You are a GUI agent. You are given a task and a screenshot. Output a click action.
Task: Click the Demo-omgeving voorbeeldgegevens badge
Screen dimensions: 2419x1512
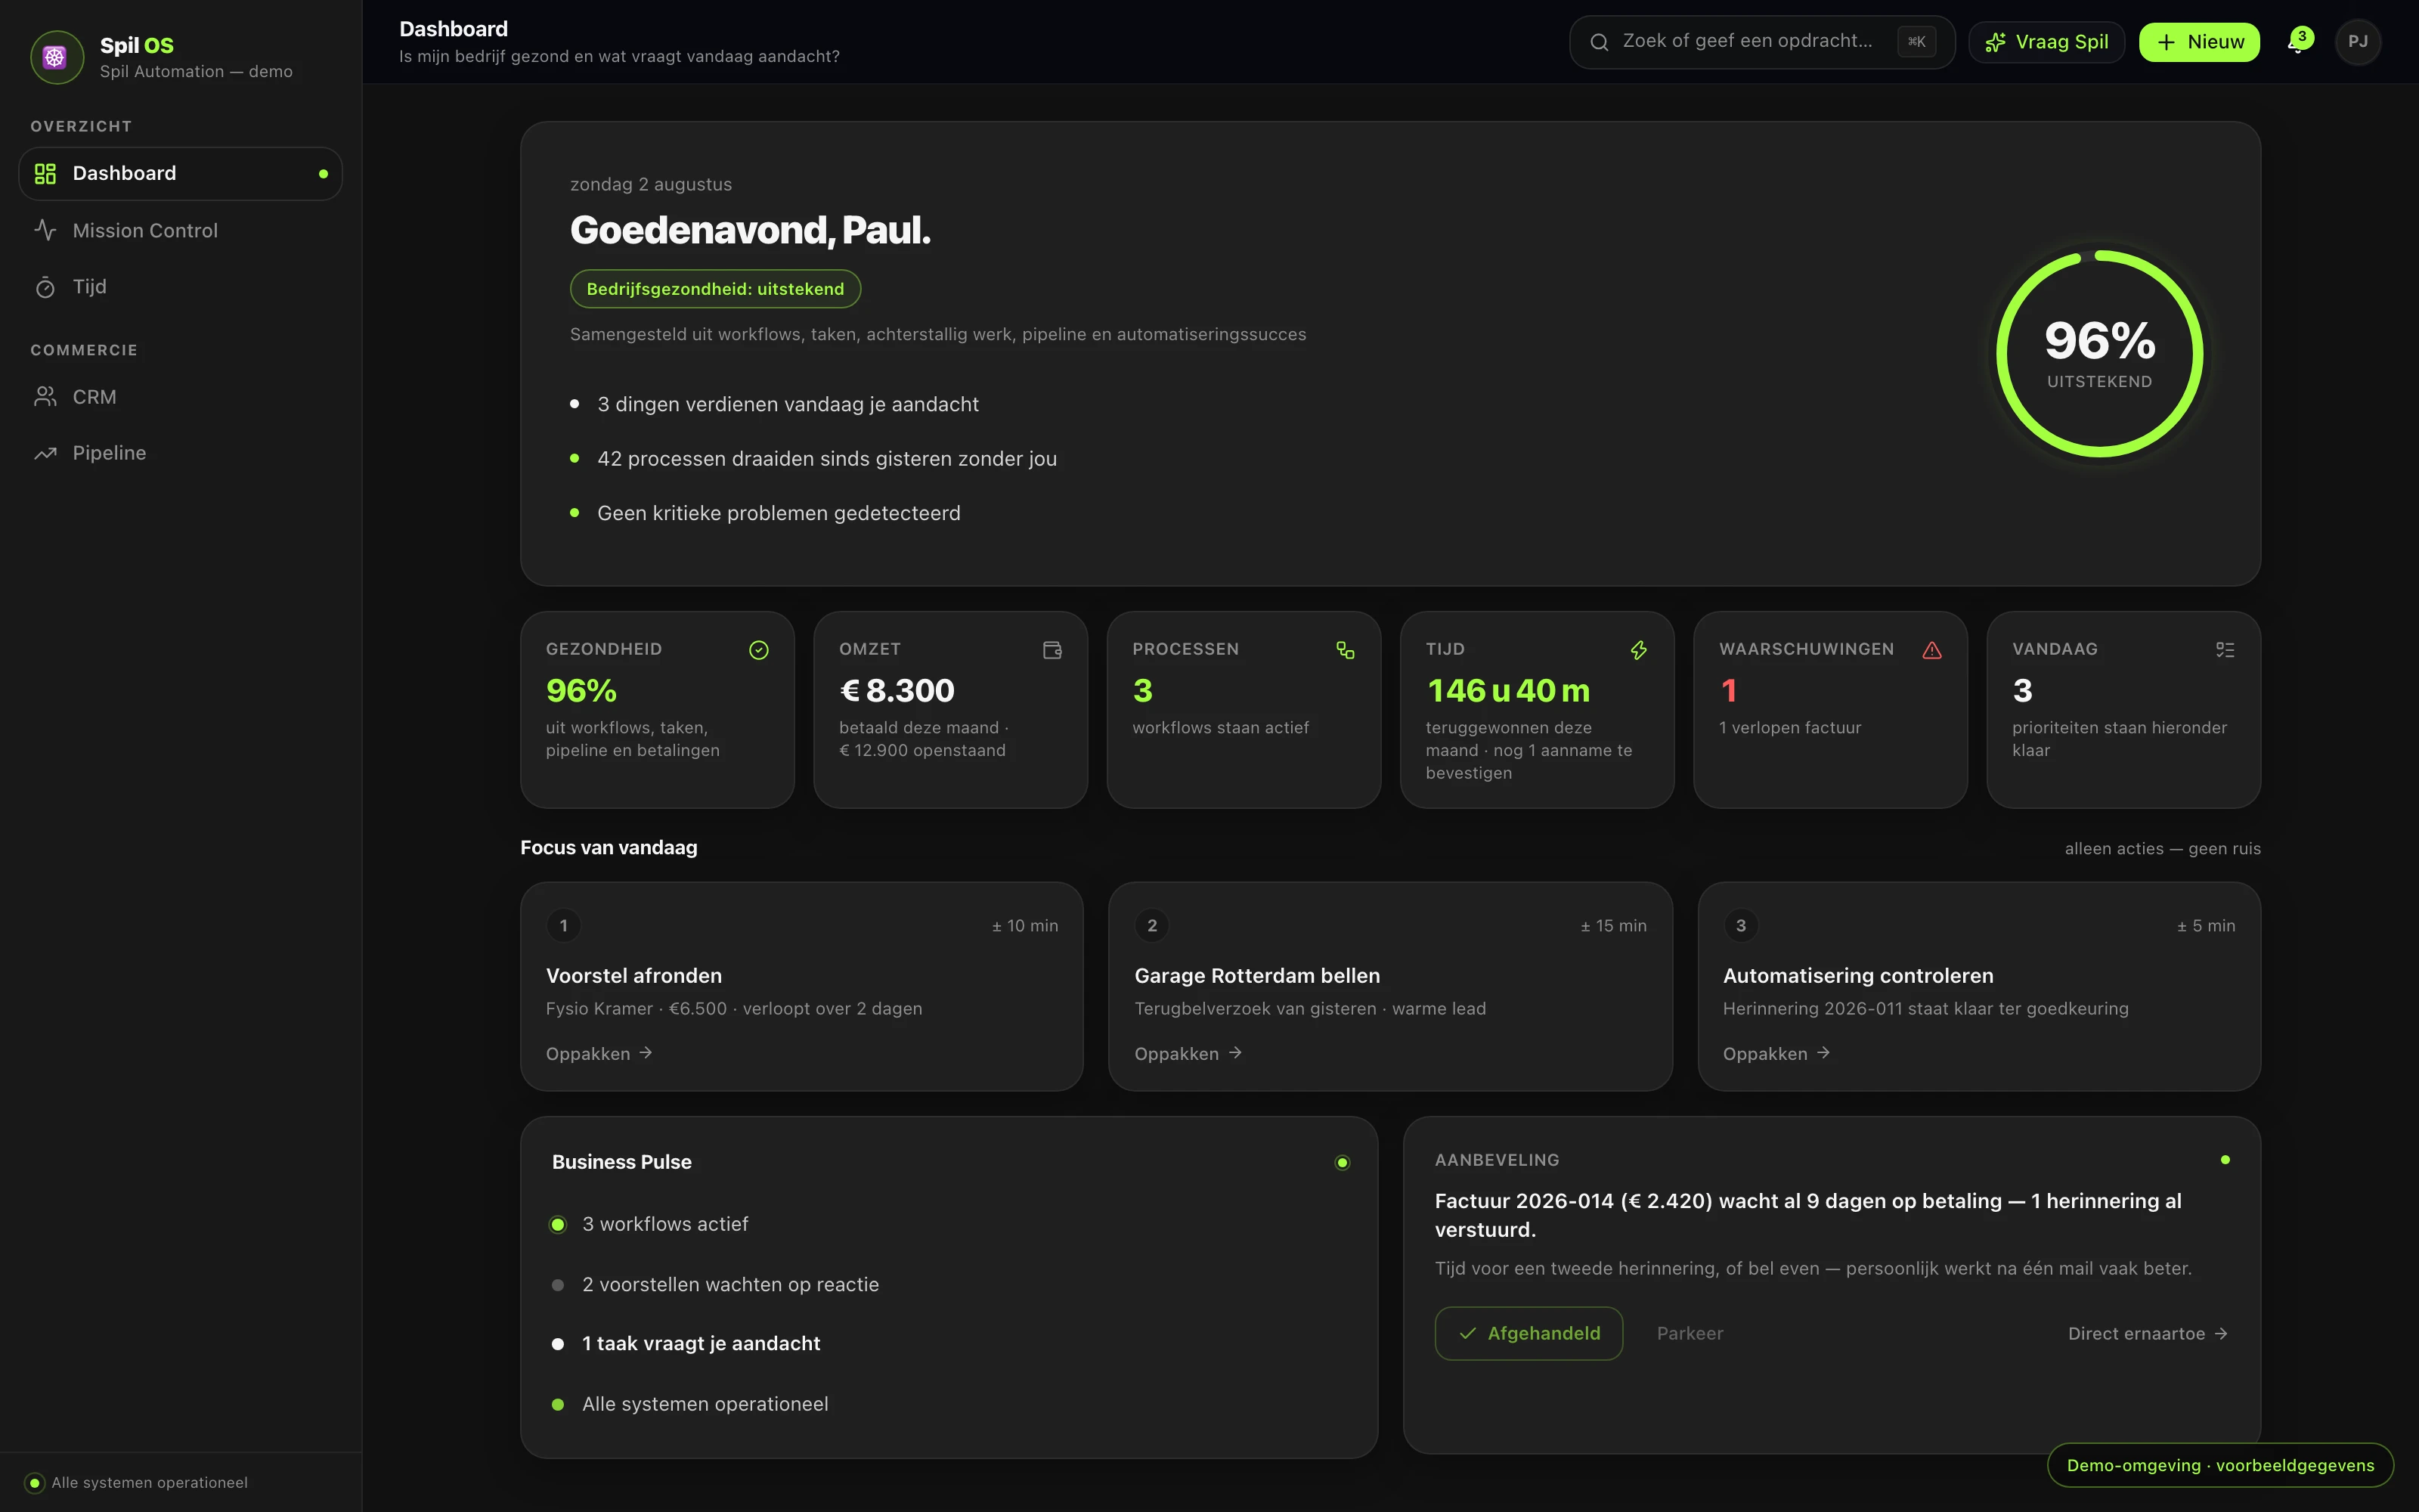2220,1465
